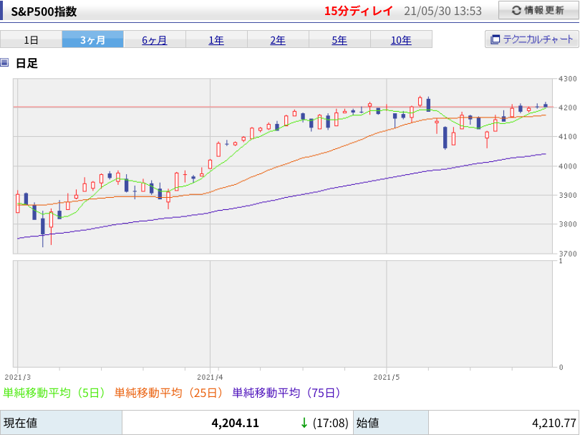Image resolution: width=580 pixels, height=435 pixels.
Task: Click the 単純移動平均（5日）legend label
Action: pos(54,393)
